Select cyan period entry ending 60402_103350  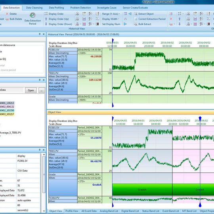[x=7, y=111]
